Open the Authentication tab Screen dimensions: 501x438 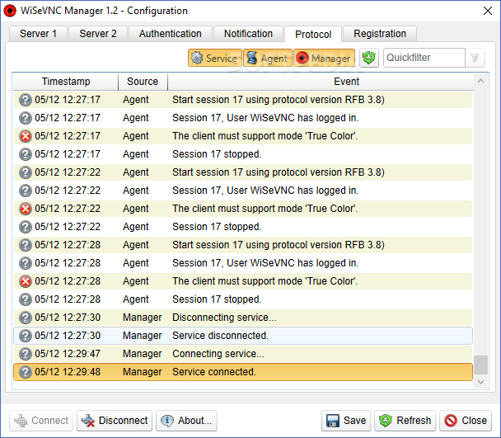(x=171, y=34)
